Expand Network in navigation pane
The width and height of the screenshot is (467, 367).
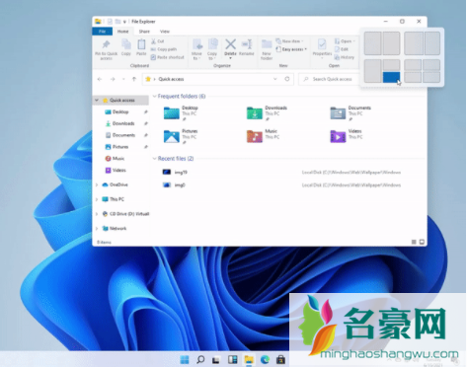coord(97,228)
